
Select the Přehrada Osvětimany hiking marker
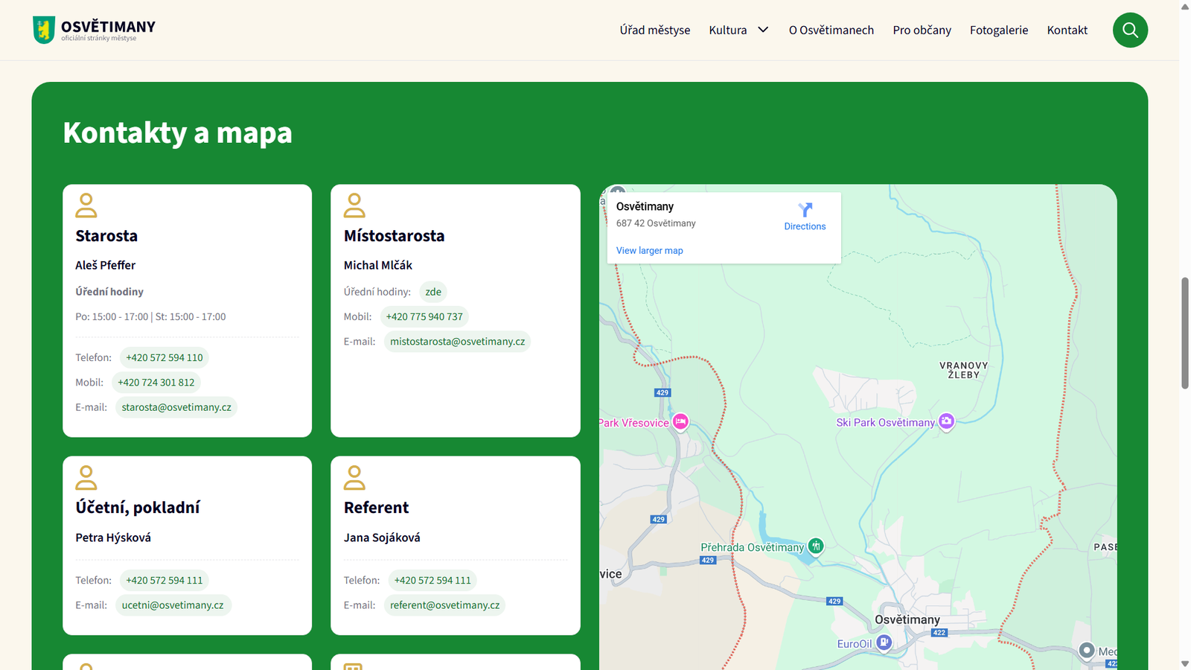(x=814, y=546)
